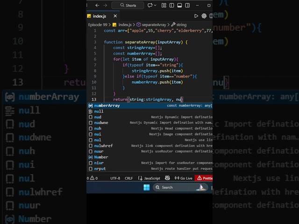Expand the chat dropdown chevron in title bar

155,5
